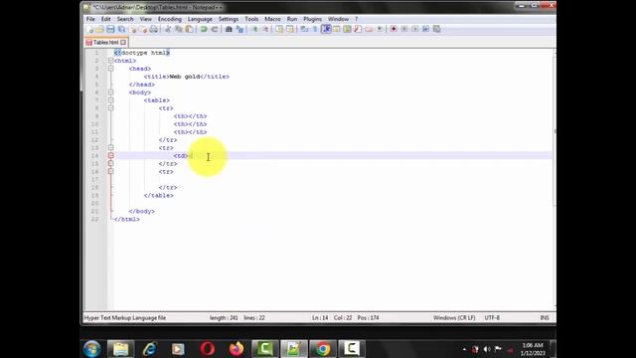The image size is (636, 358).
Task: Click the Stop Recording macro icon
Action: tap(404, 29)
